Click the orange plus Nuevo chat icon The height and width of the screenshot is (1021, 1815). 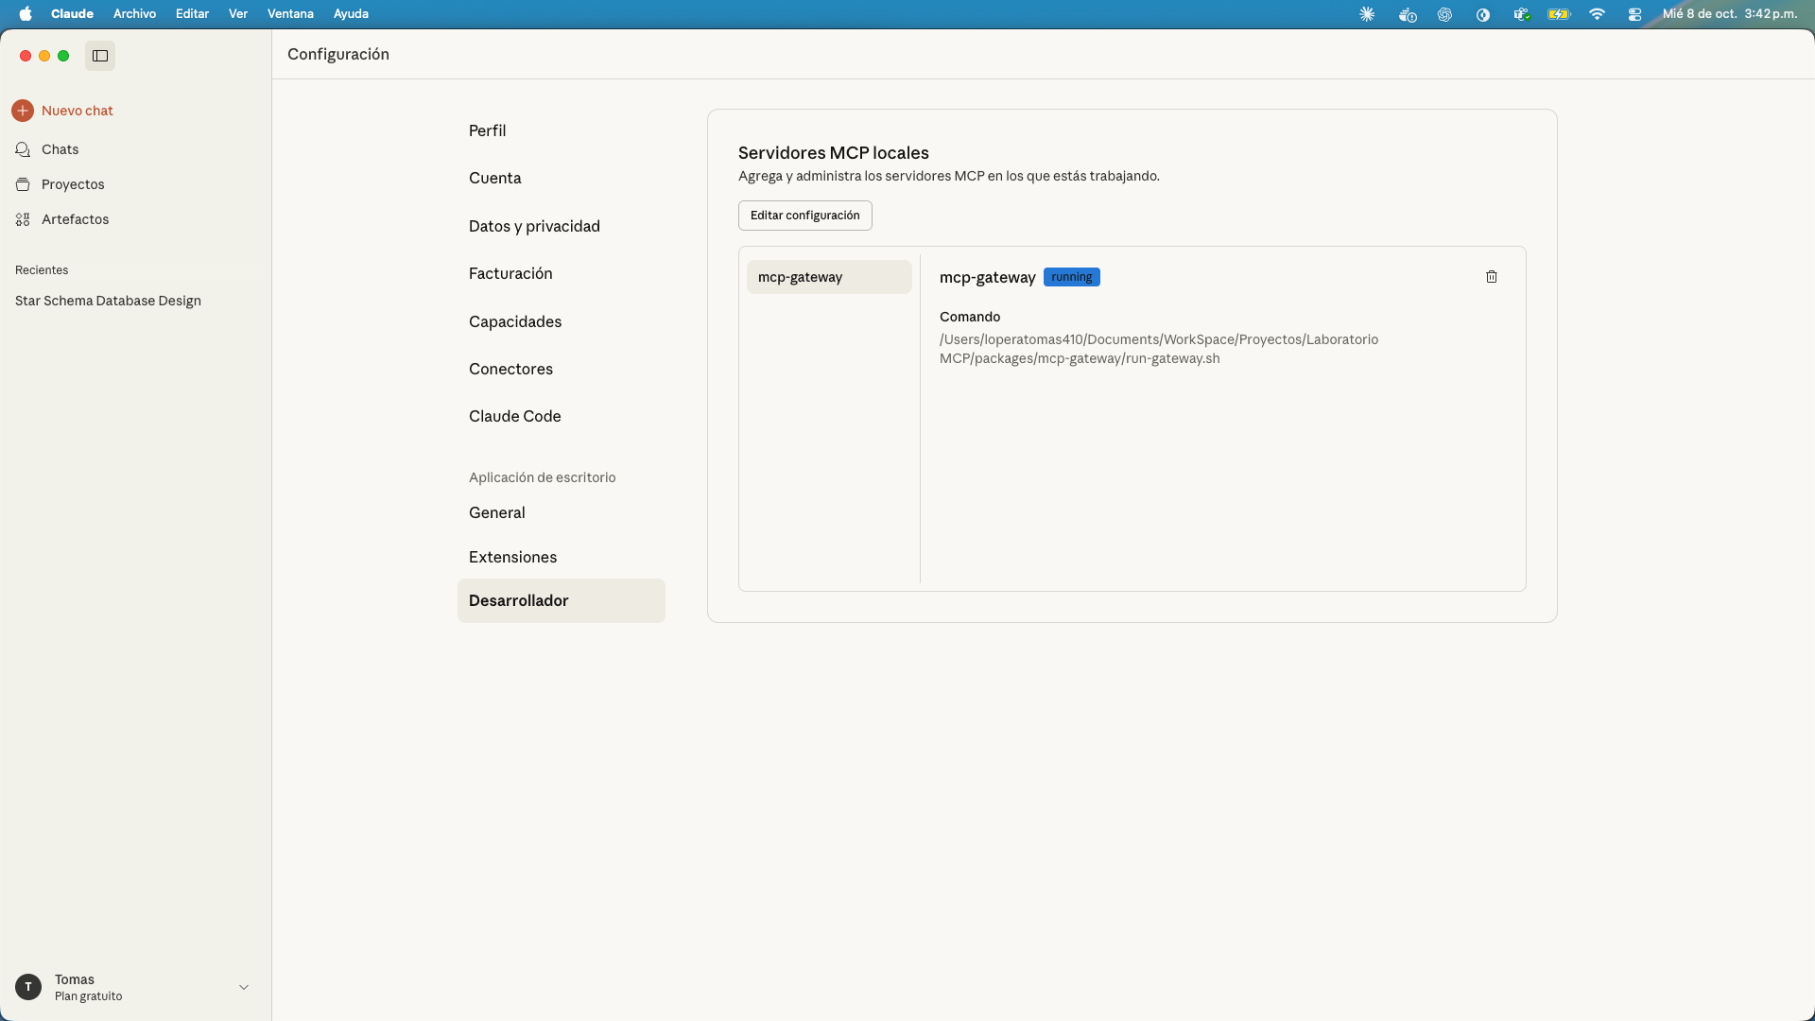(x=23, y=111)
